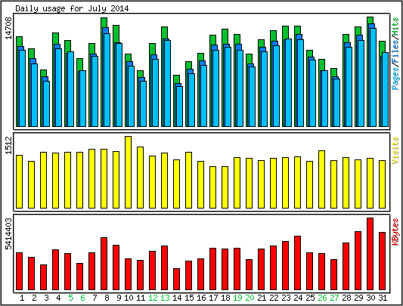Click day 24 on the x-axis
Viewport: 403px width, 306px height.
tap(298, 298)
